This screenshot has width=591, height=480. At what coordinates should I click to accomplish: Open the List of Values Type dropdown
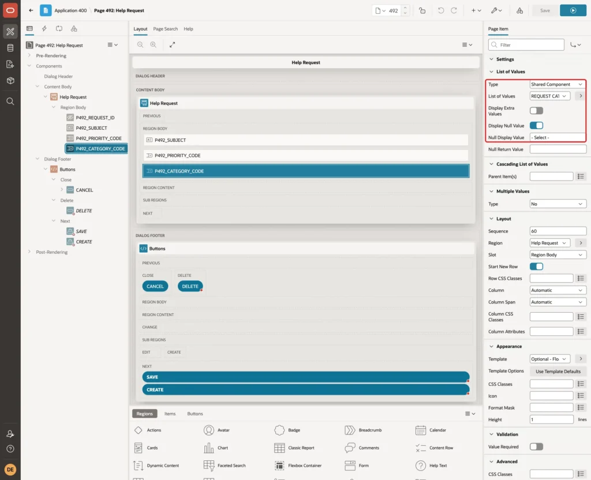point(557,84)
